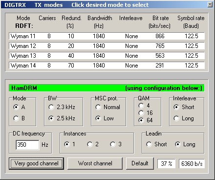Click the 291 bit rate value
The width and height of the screenshot is (215, 180).
160,66
